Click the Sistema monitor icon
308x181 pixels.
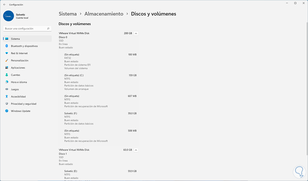coord(7,39)
